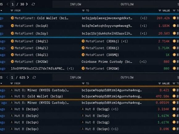Go to previous page in upper table
This screenshot has height=134, width=179.
click(x=7, y=4)
